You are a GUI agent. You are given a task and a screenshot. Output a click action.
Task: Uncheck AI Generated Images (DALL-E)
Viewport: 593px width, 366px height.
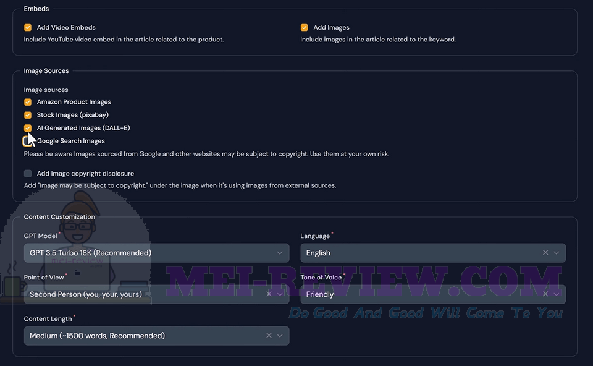[x=28, y=128]
